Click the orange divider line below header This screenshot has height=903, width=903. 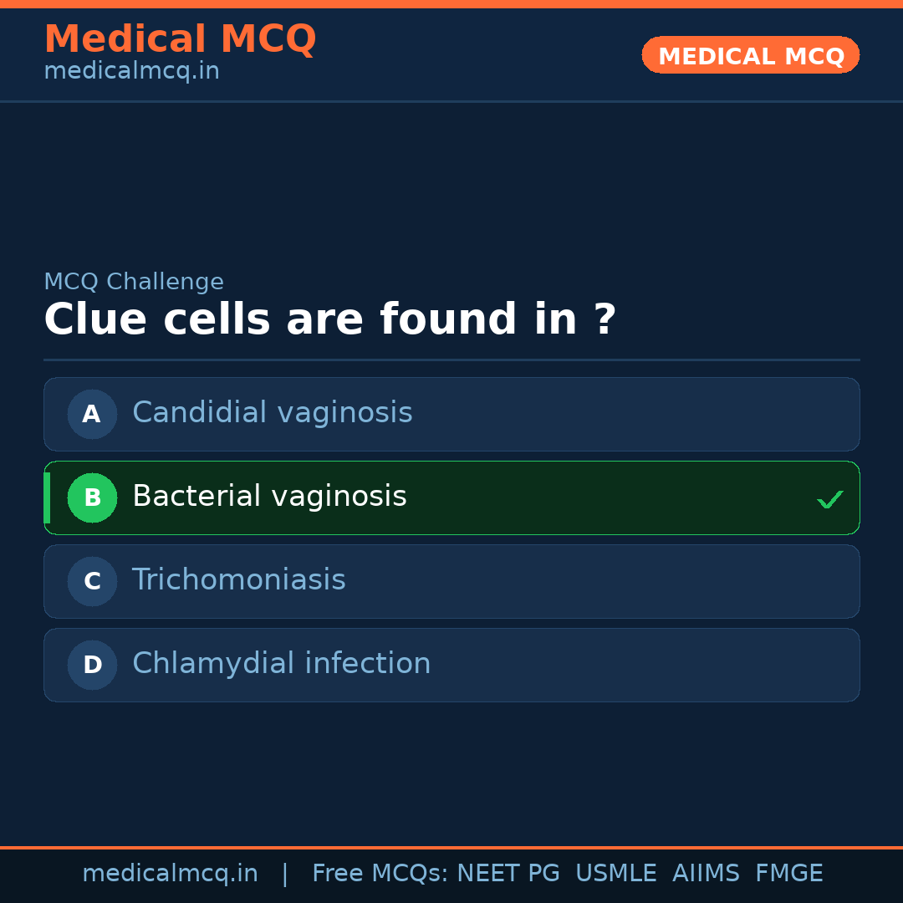451,847
